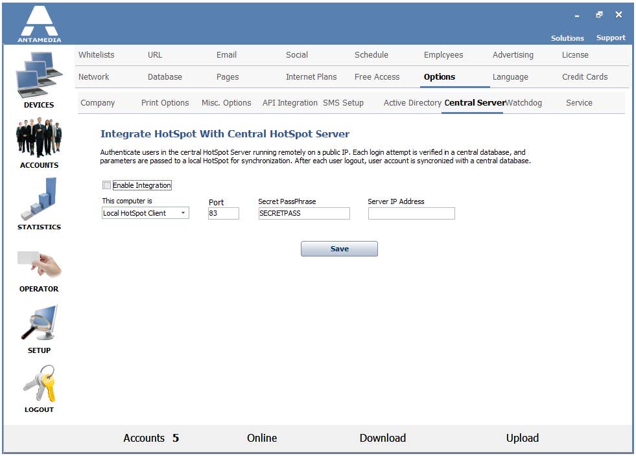Image resolution: width=636 pixels, height=456 pixels.
Task: Switch to the Free Access tab
Action: (377, 76)
